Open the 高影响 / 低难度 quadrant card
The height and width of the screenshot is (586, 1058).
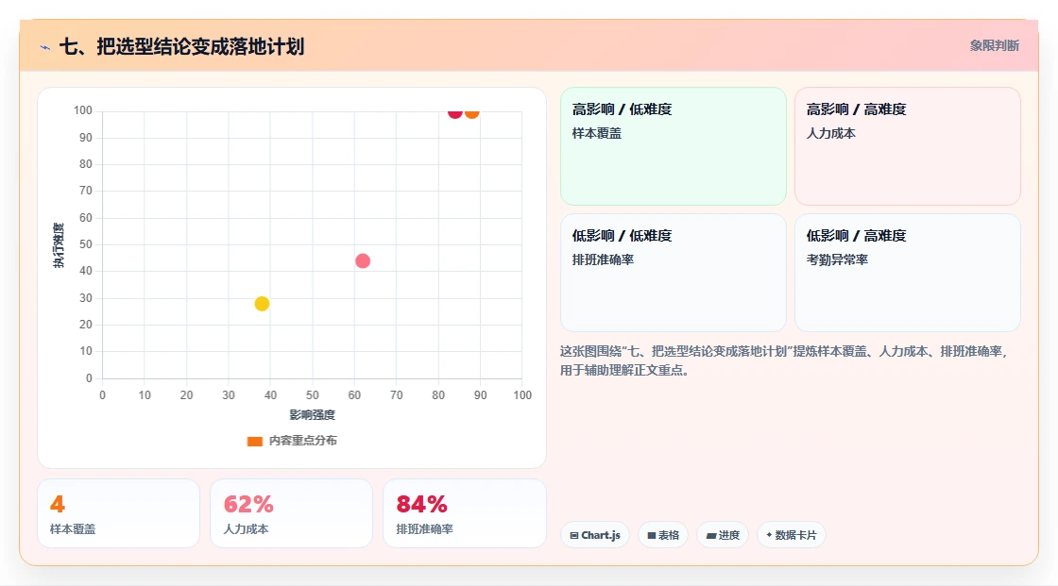674,146
